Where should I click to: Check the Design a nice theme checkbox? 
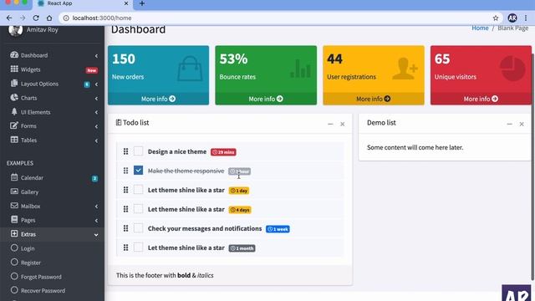pyautogui.click(x=138, y=151)
